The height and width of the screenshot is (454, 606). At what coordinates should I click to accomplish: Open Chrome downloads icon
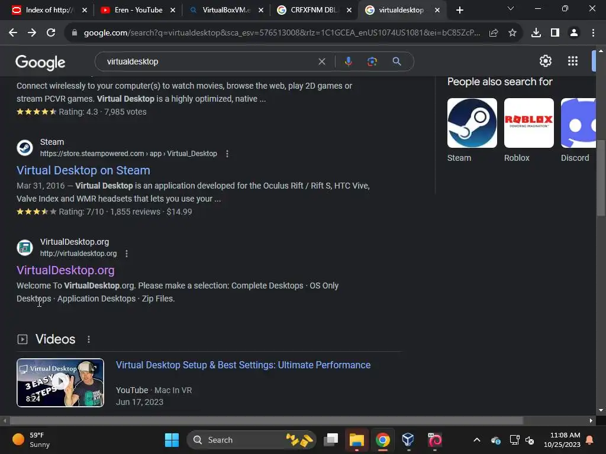coord(536,33)
